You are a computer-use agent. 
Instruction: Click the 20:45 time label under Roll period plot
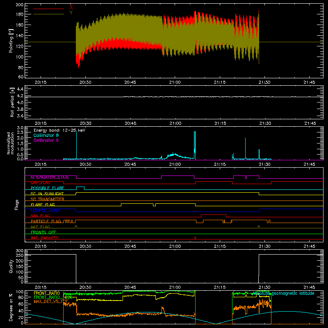[x=130, y=123]
